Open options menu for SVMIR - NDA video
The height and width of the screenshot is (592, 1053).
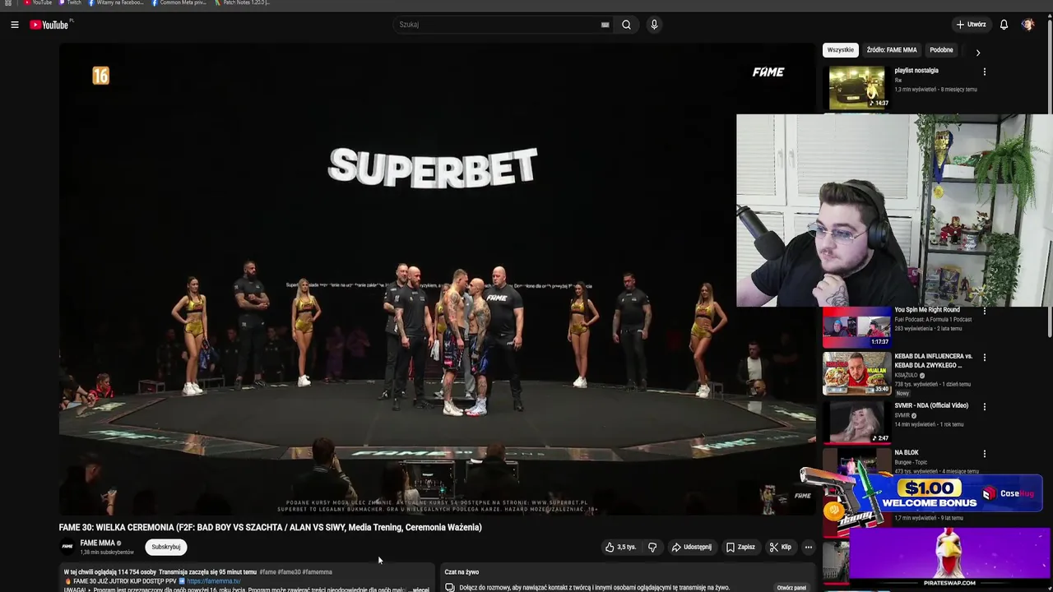[x=984, y=406]
